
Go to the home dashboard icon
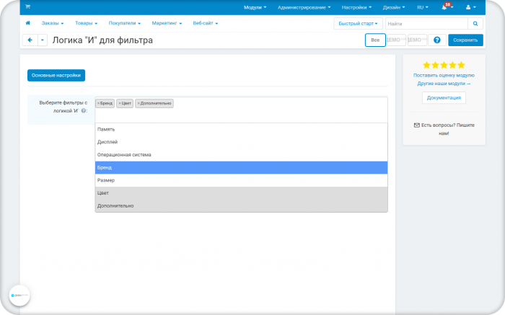coord(28,23)
